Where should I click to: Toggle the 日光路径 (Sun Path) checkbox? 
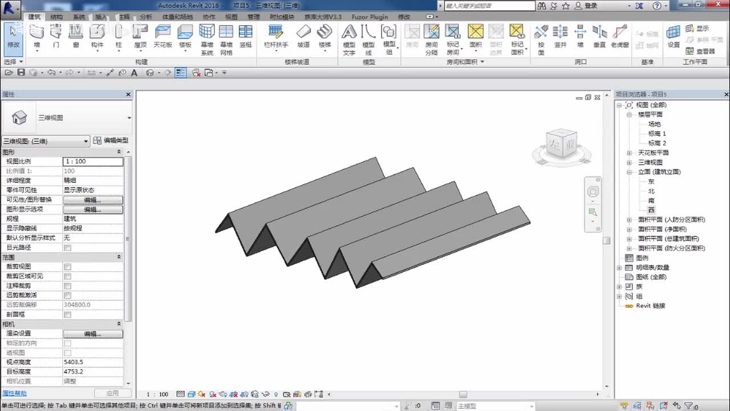(68, 248)
